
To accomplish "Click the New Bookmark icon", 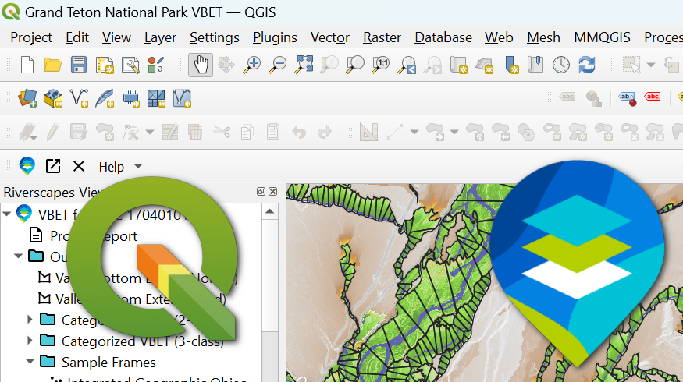I will [x=511, y=65].
